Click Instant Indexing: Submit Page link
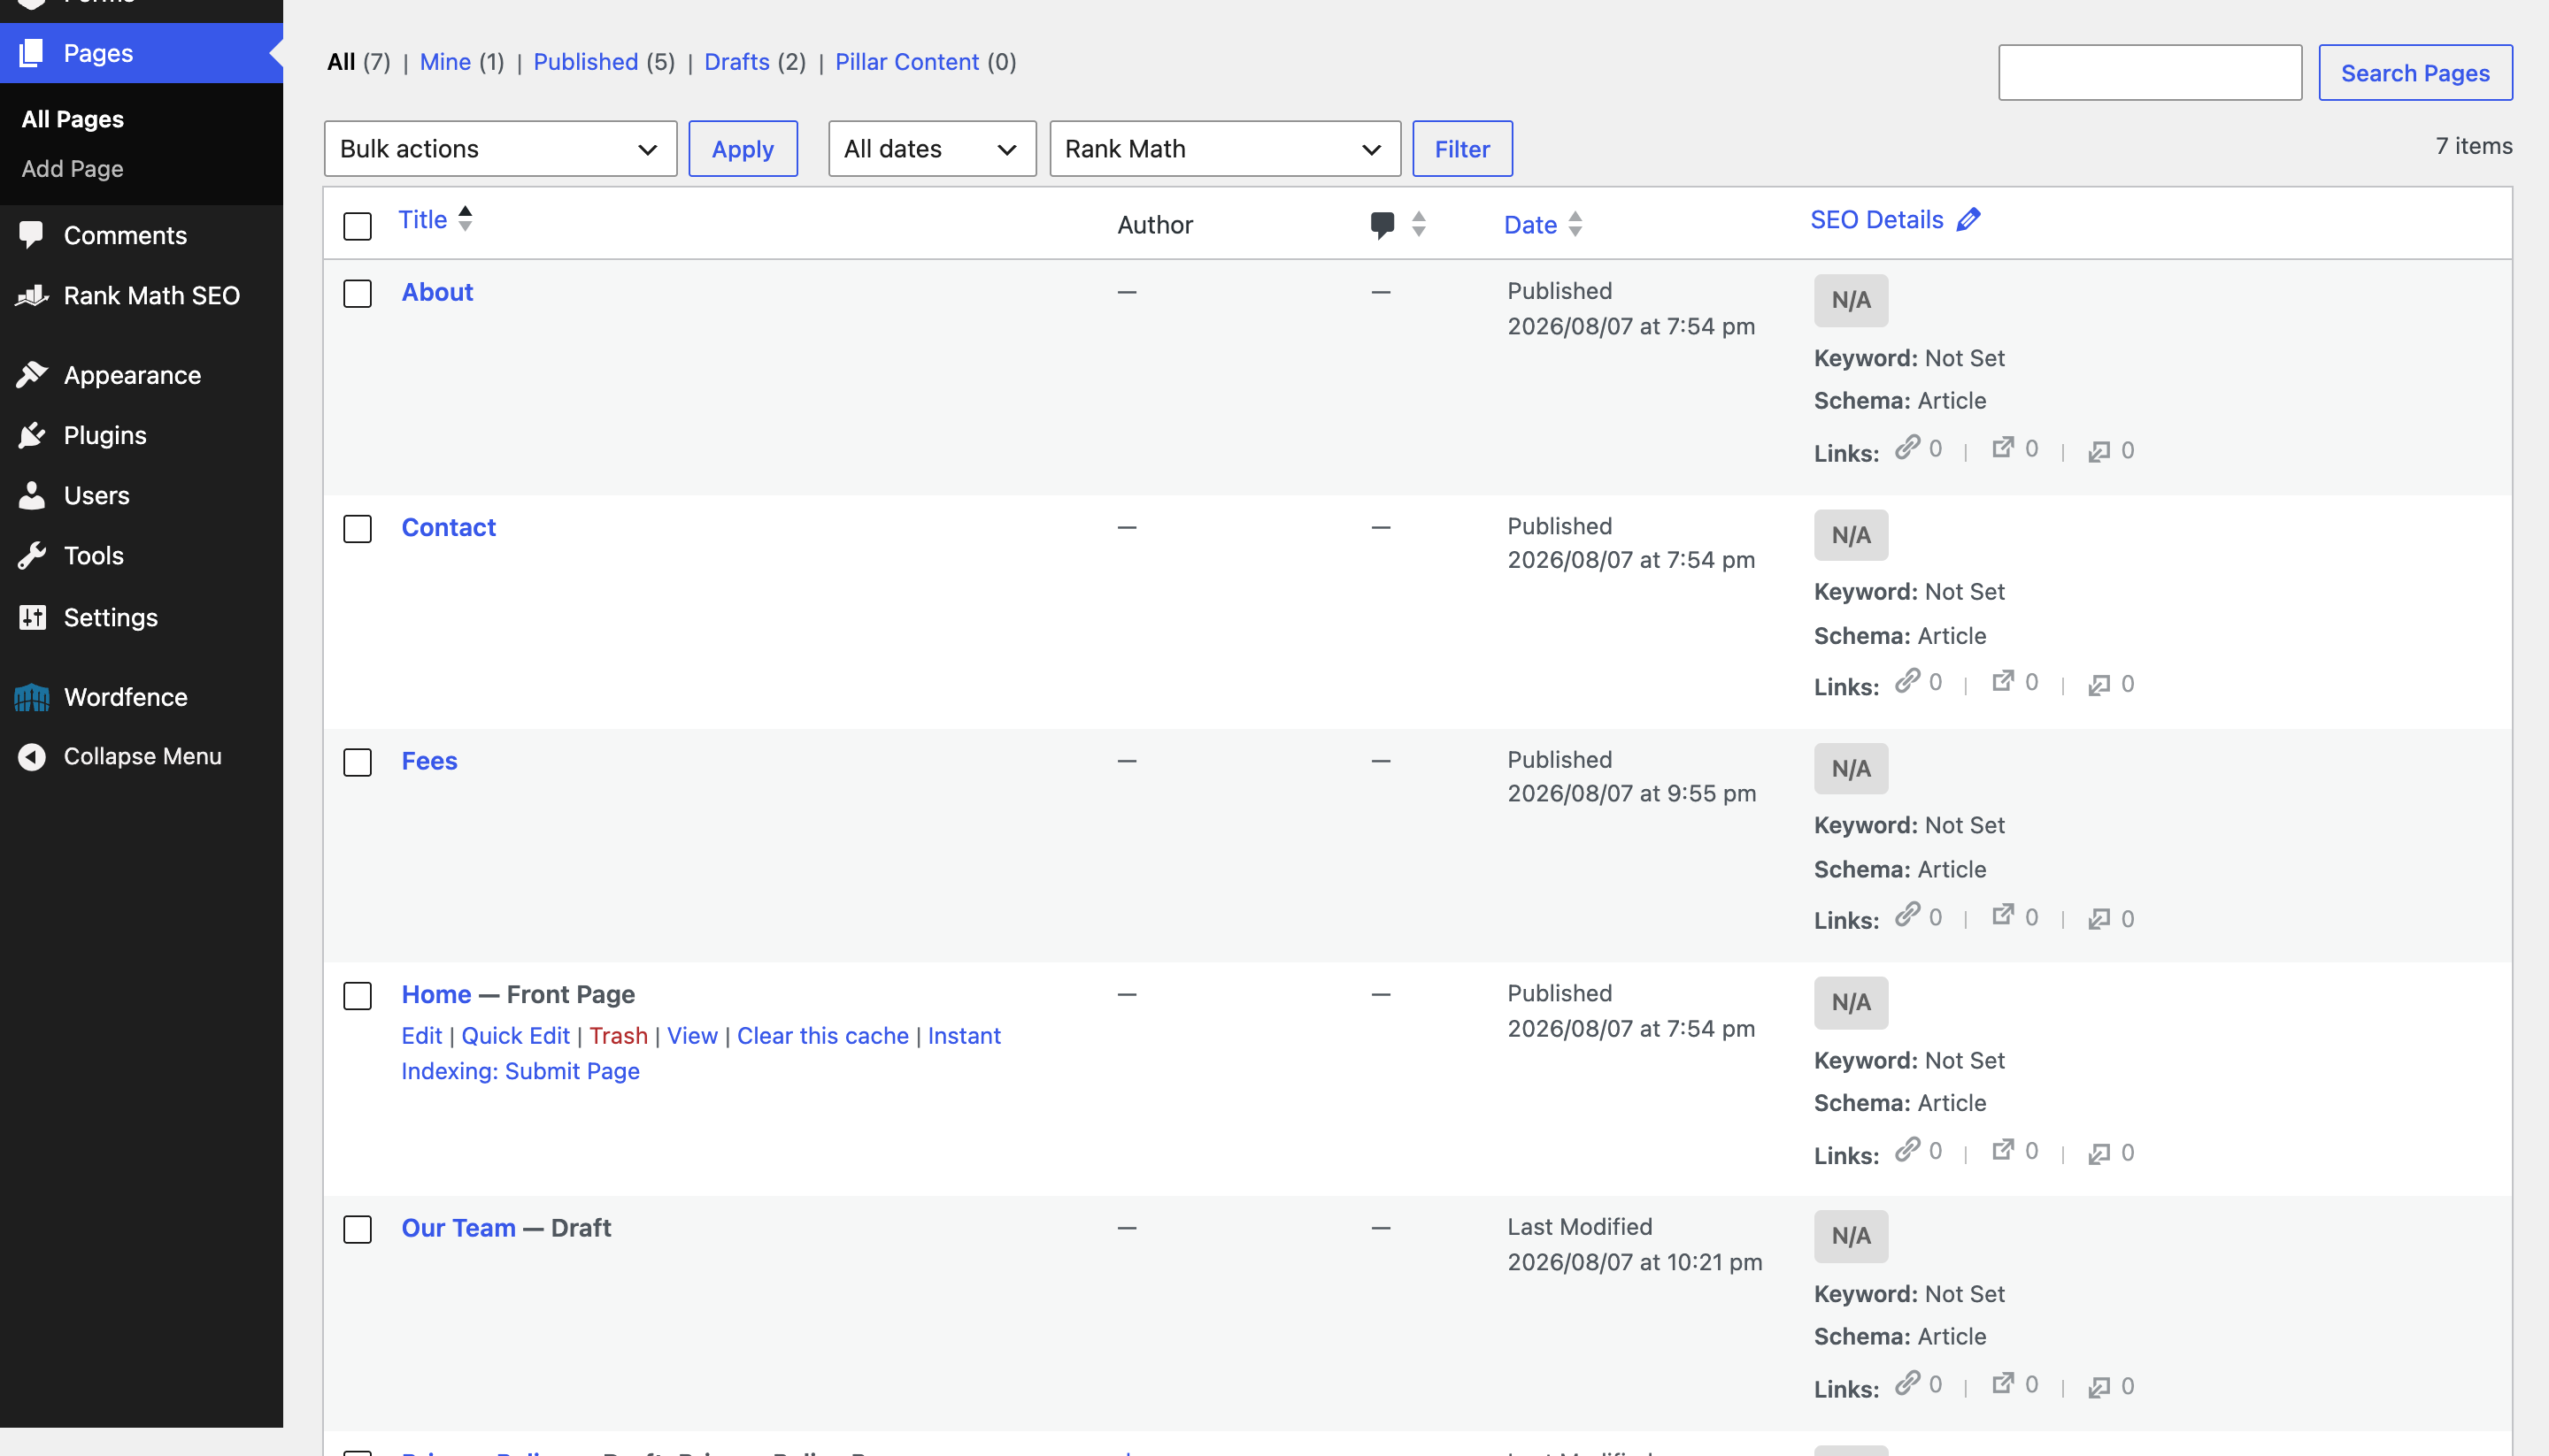Screen dimensions: 2549x1456 [x=700, y=1053]
